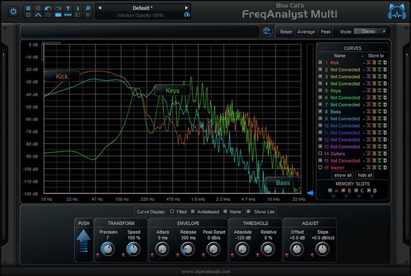
Task: Click the circle icon in the toolbar
Action: click(38, 8)
